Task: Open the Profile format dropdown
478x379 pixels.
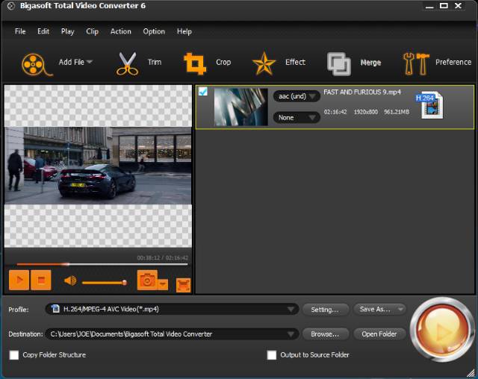Action: tap(291, 309)
